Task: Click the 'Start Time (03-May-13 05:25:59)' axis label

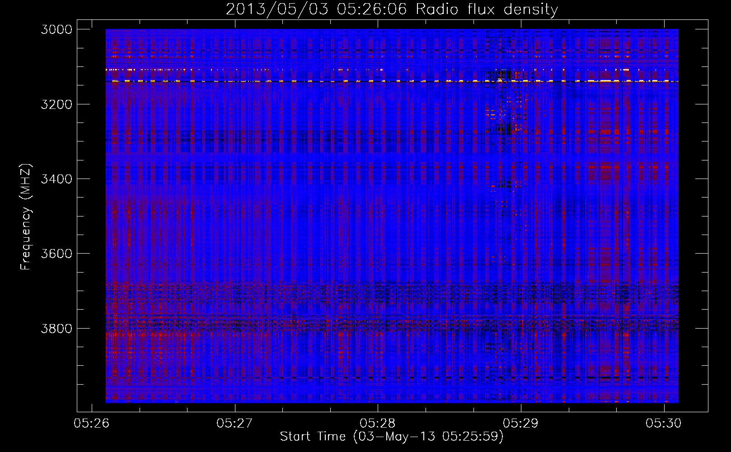Action: pos(392,437)
